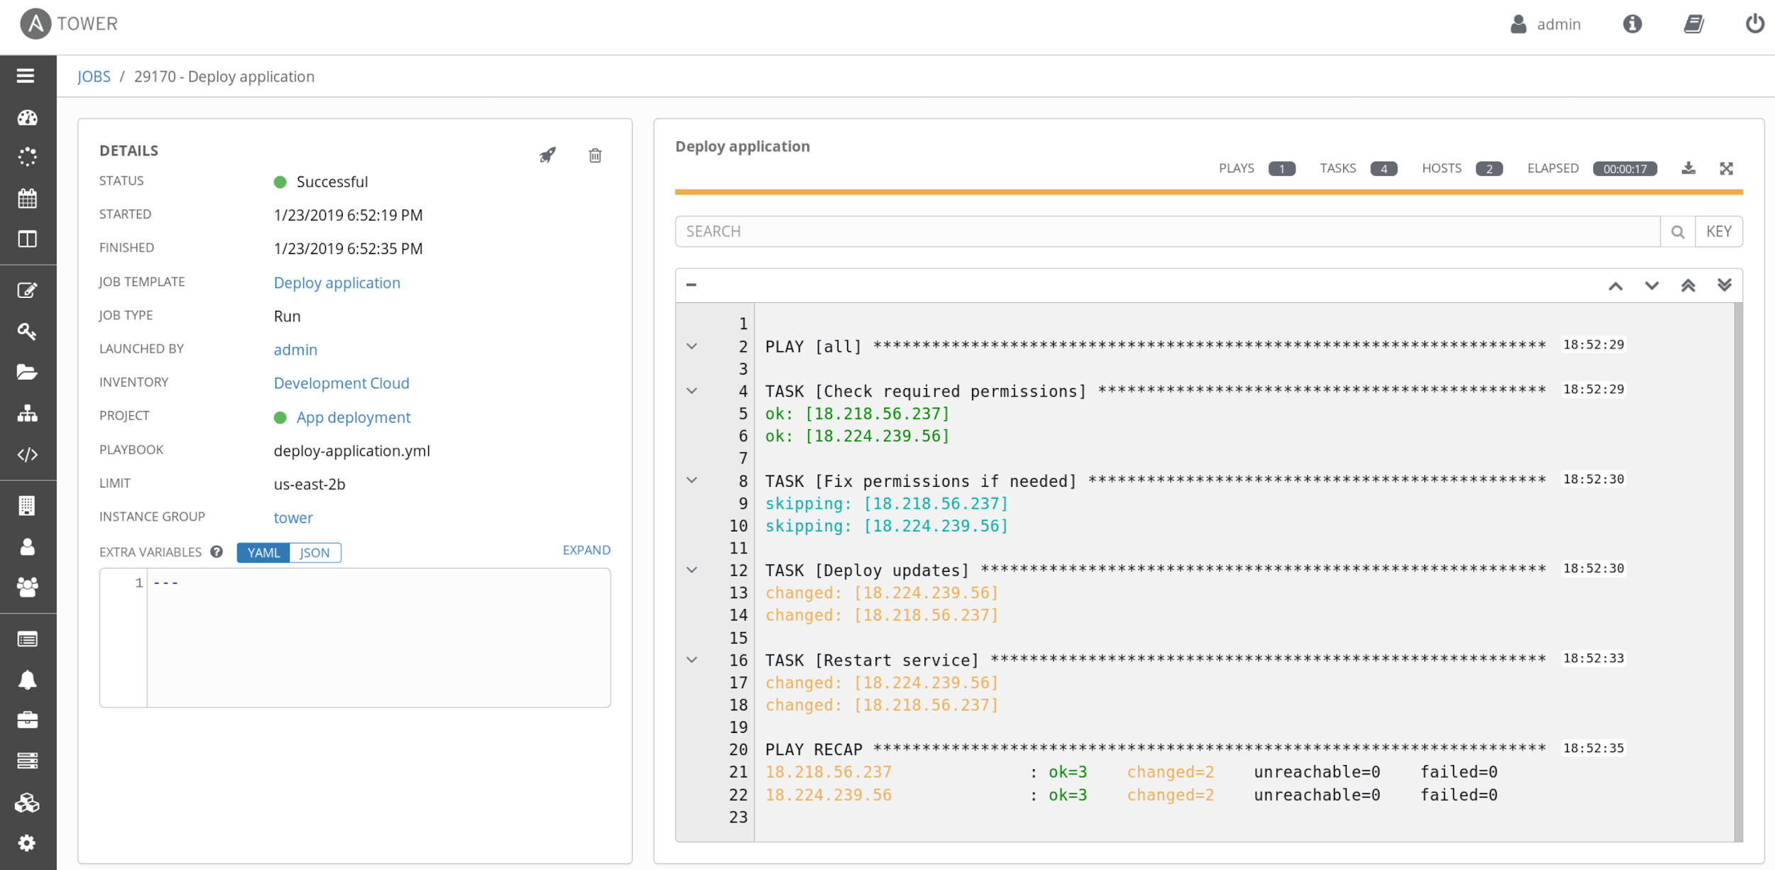The image size is (1775, 870).
Task: Collapse the PLAY [all] section
Action: click(x=692, y=346)
